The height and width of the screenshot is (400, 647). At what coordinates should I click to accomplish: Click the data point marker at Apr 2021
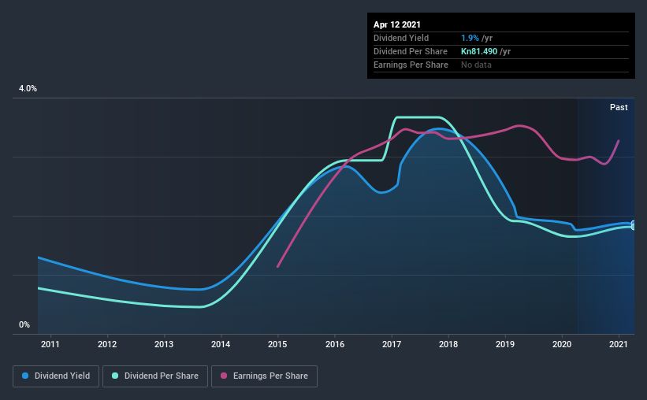pyautogui.click(x=634, y=225)
